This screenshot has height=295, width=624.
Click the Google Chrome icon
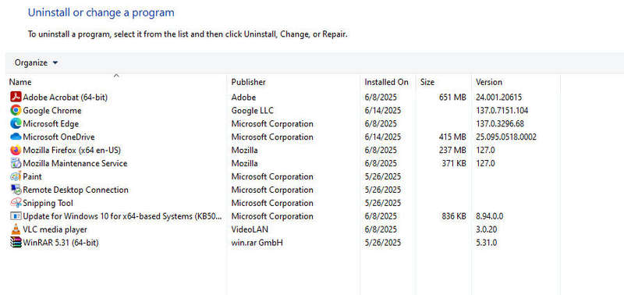pyautogui.click(x=16, y=110)
